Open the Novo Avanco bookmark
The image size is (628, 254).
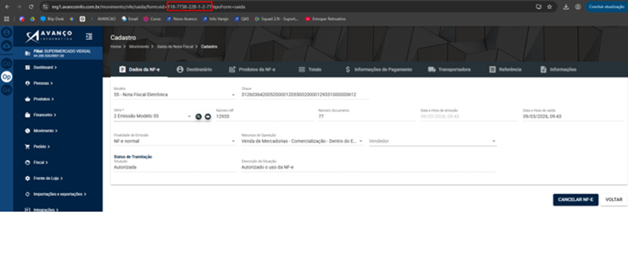coord(182,19)
